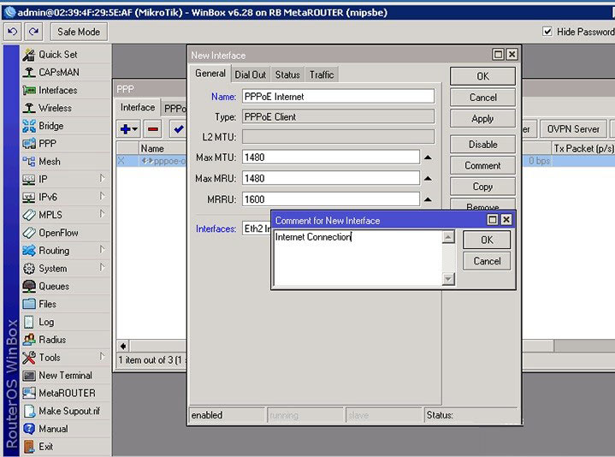Viewport: 615px width, 457px height.
Task: Collapse the Max MRU field arrow
Action: 428,179
